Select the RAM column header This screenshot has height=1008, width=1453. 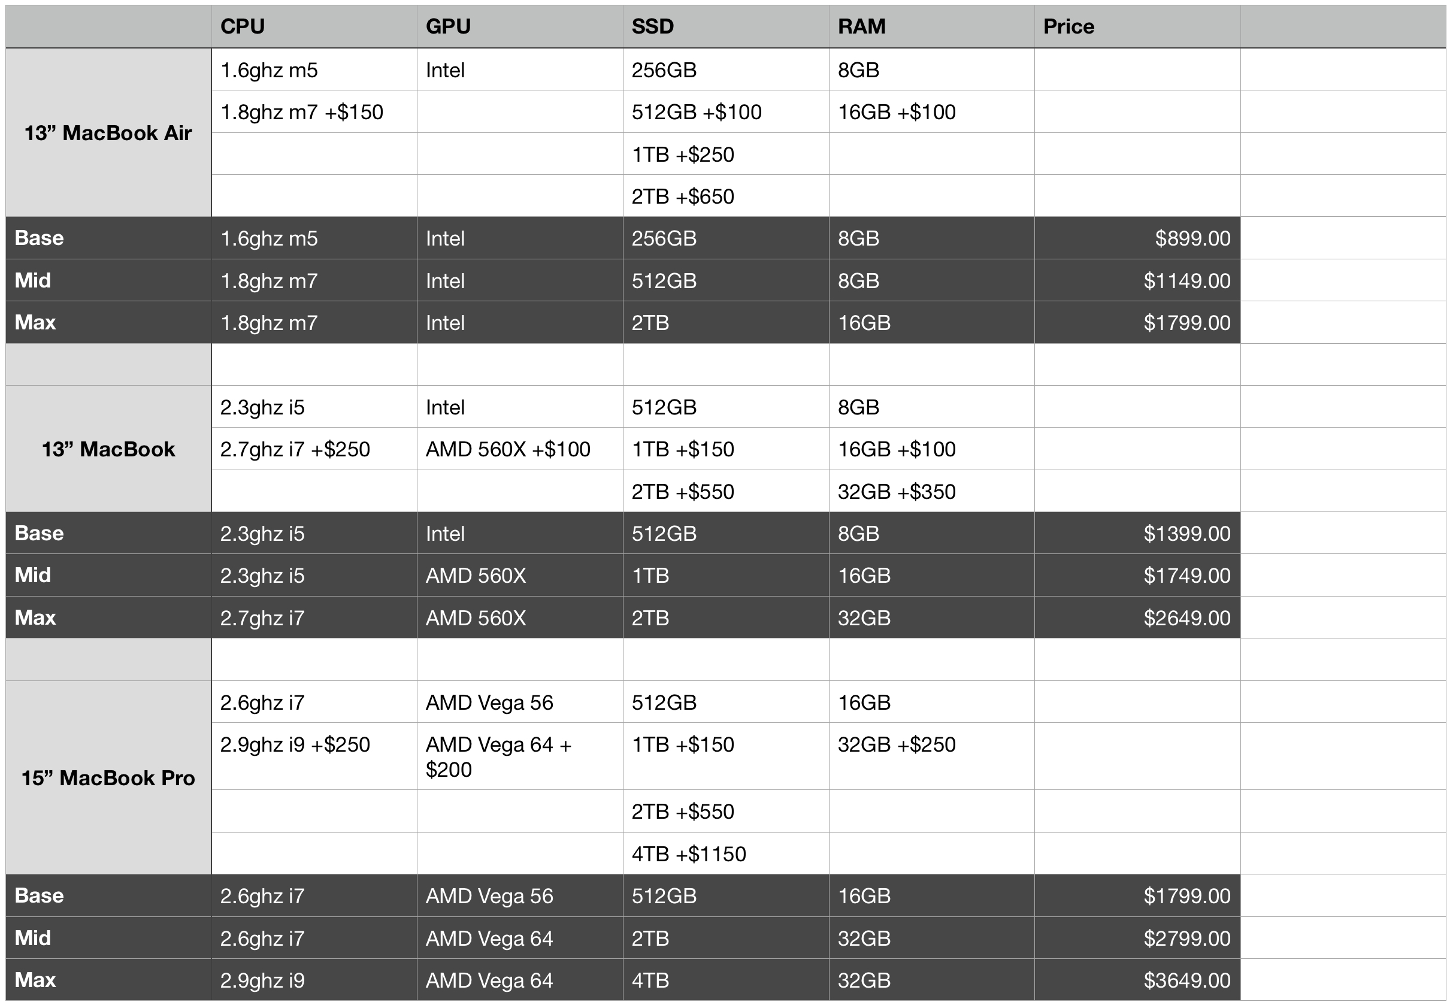click(931, 26)
